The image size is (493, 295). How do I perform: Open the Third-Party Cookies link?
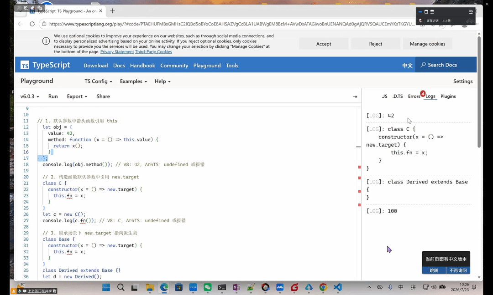coord(153,52)
